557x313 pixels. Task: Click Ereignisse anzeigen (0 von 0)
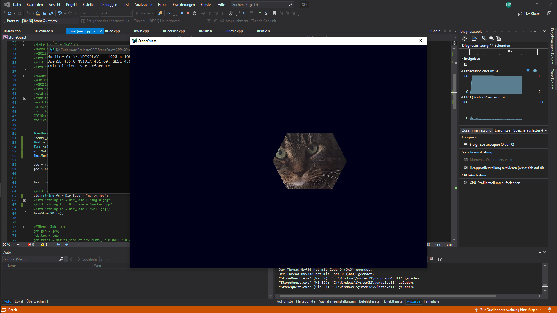[492, 145]
